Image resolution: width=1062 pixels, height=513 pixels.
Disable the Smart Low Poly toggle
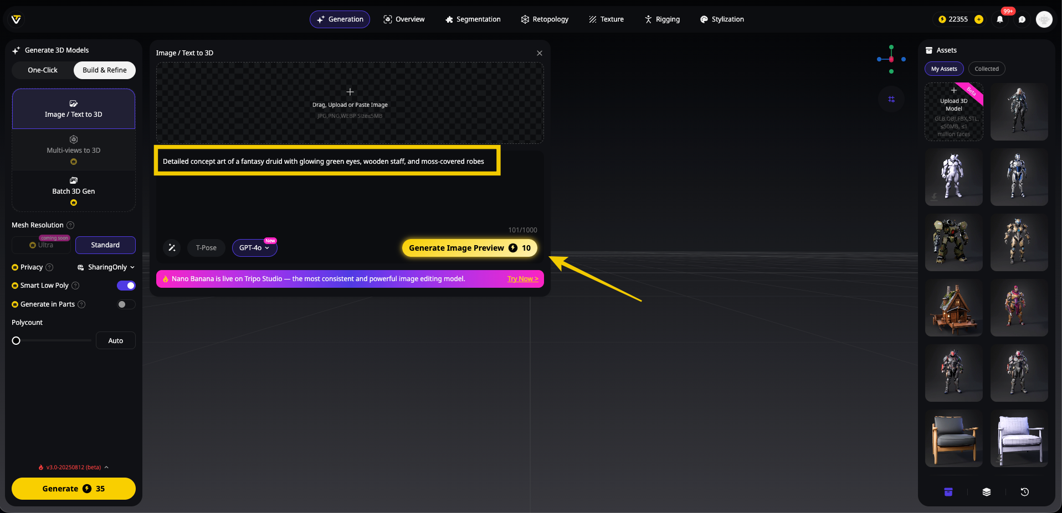(x=126, y=286)
